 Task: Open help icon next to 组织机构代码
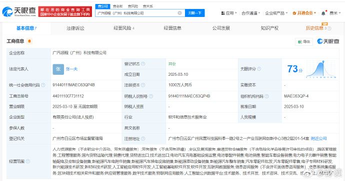pyautogui.click(x=266, y=96)
